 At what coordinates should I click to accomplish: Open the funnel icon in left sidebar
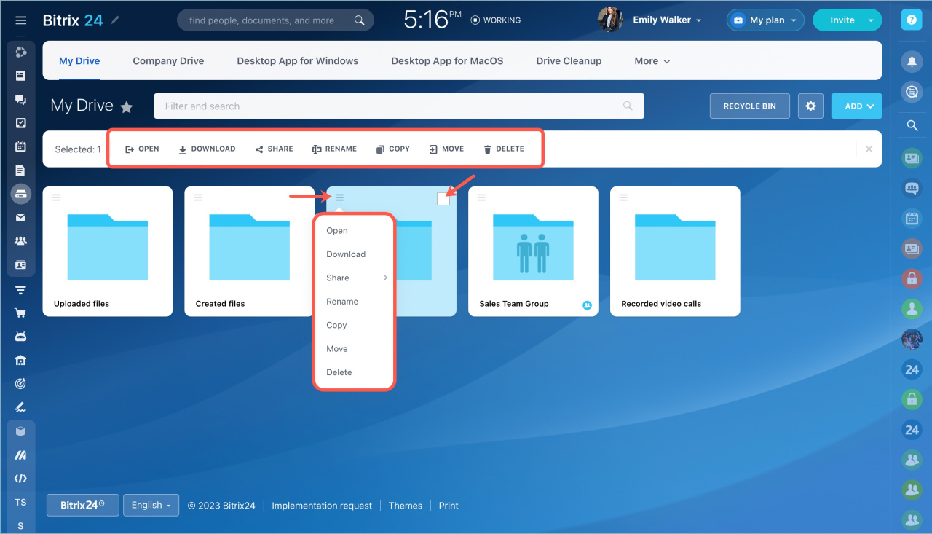point(20,290)
